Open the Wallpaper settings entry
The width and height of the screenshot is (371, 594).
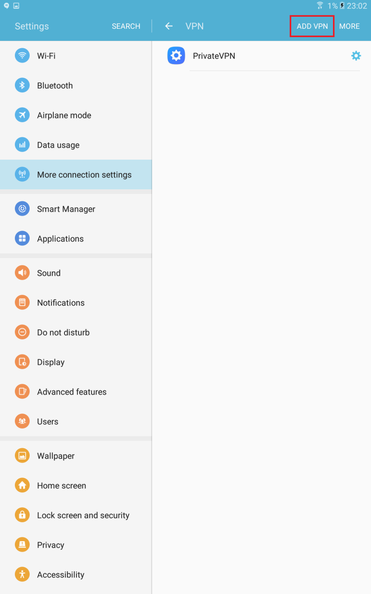pyautogui.click(x=76, y=456)
